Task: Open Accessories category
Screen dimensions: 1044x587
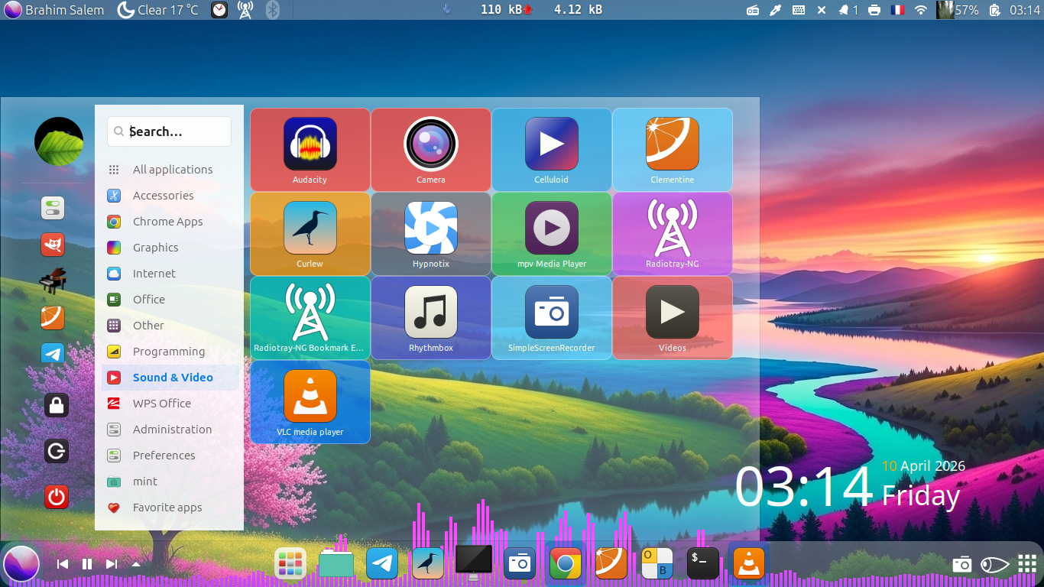Action: click(x=170, y=196)
